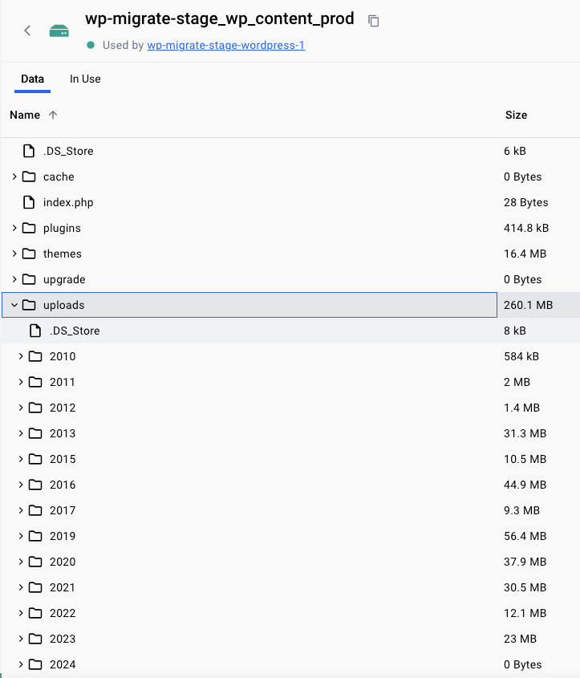Click the sort arrow beside Name

coord(53,115)
